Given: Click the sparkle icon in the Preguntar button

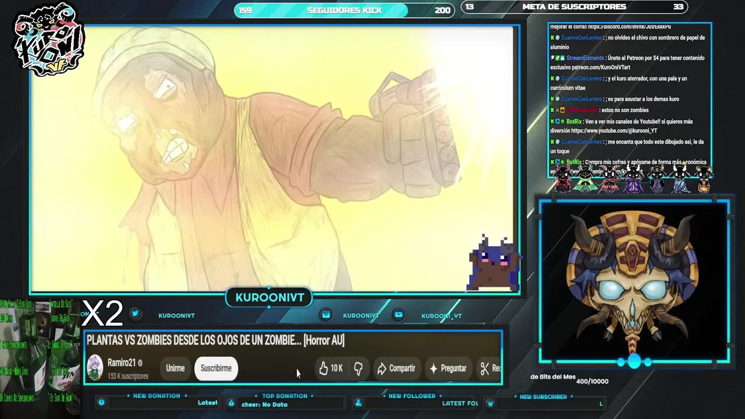Looking at the screenshot, I should coord(433,368).
